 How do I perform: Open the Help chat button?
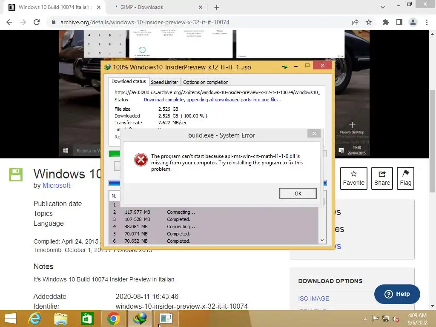pyautogui.click(x=397, y=294)
